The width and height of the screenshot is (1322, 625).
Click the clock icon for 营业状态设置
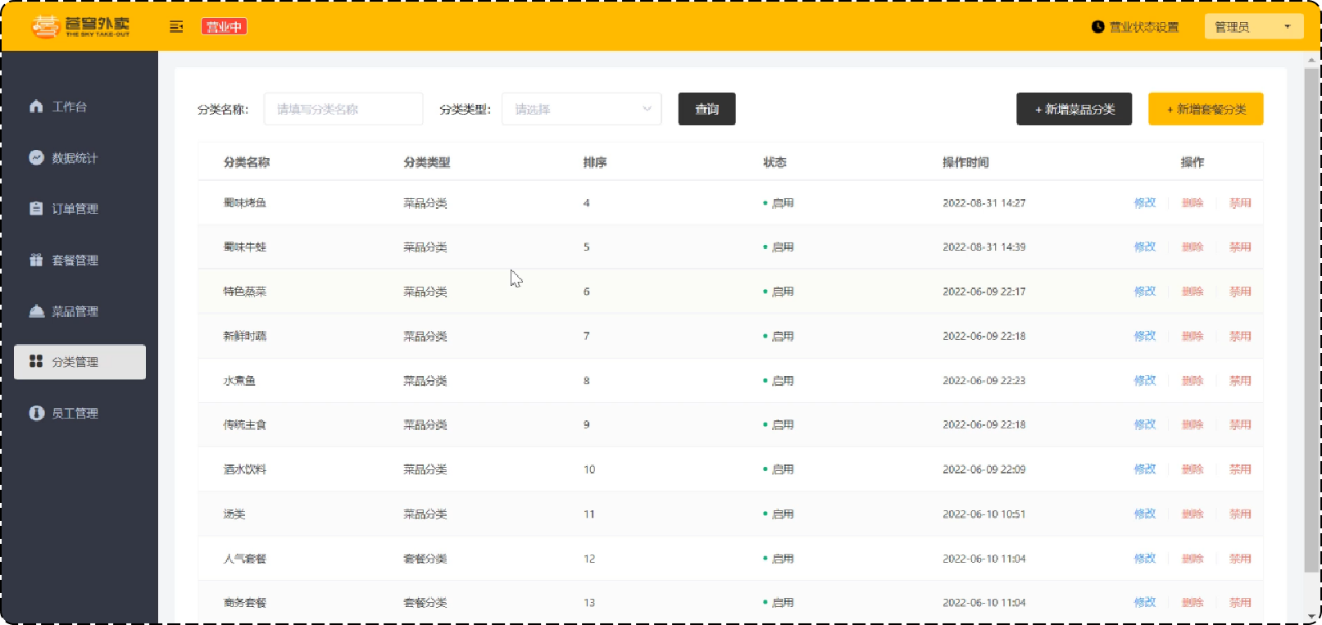1098,27
